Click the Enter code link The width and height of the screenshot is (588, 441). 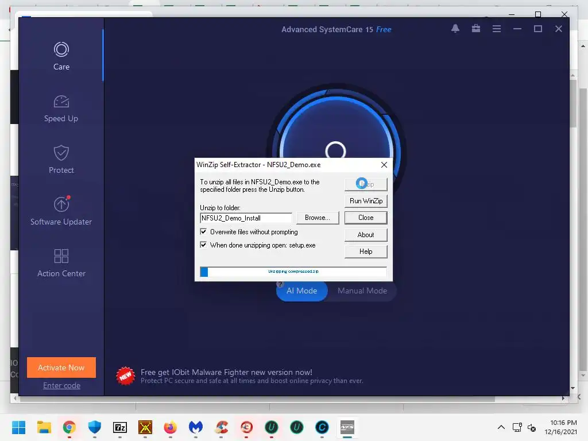pyautogui.click(x=61, y=385)
